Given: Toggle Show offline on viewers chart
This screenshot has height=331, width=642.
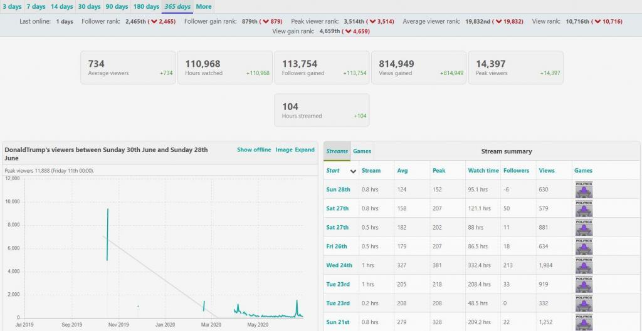Looking at the screenshot, I should (x=254, y=150).
